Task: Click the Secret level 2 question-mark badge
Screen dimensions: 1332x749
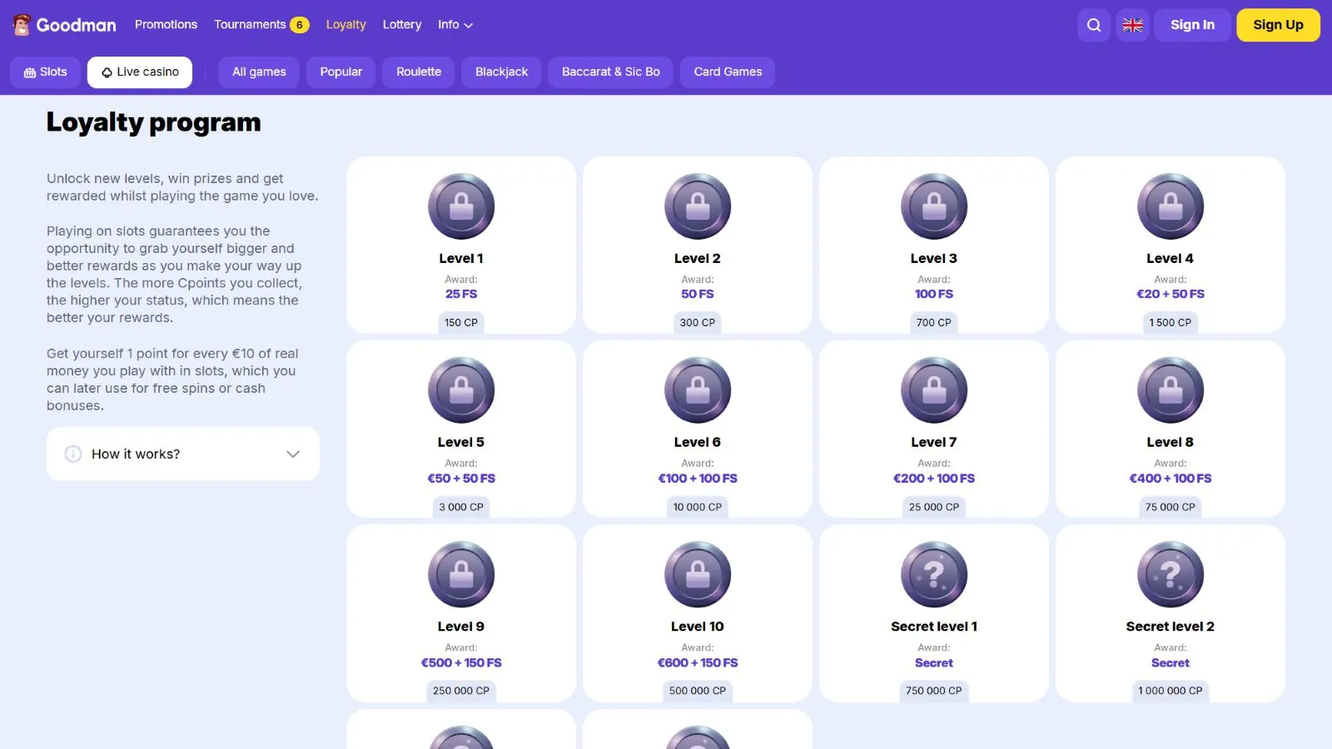Action: 1170,574
